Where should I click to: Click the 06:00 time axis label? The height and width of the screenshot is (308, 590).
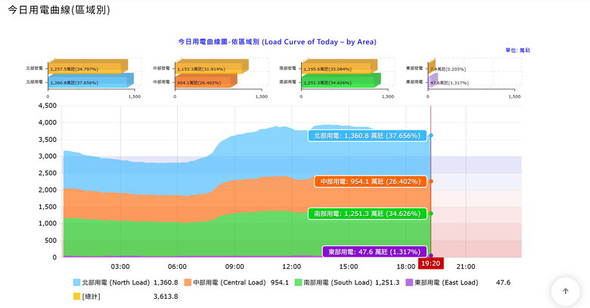coord(177,266)
